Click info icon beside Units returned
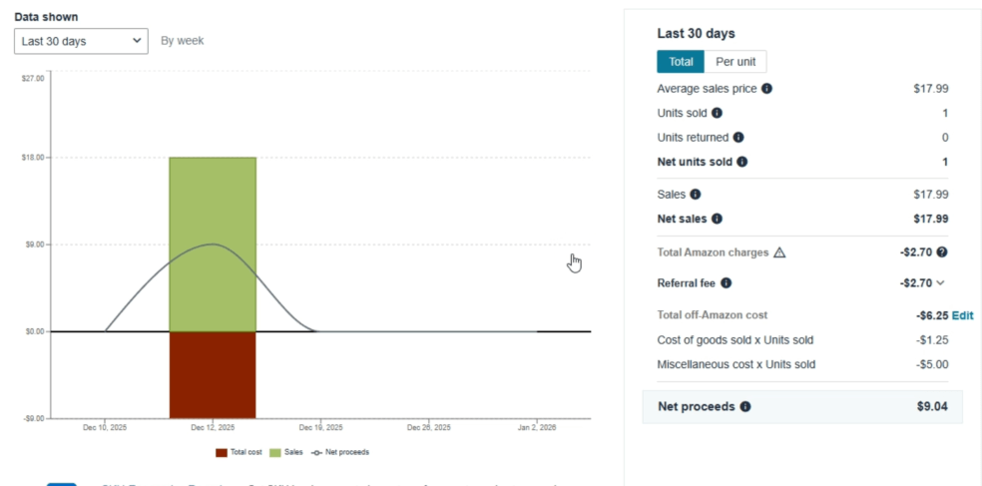 click(x=737, y=138)
